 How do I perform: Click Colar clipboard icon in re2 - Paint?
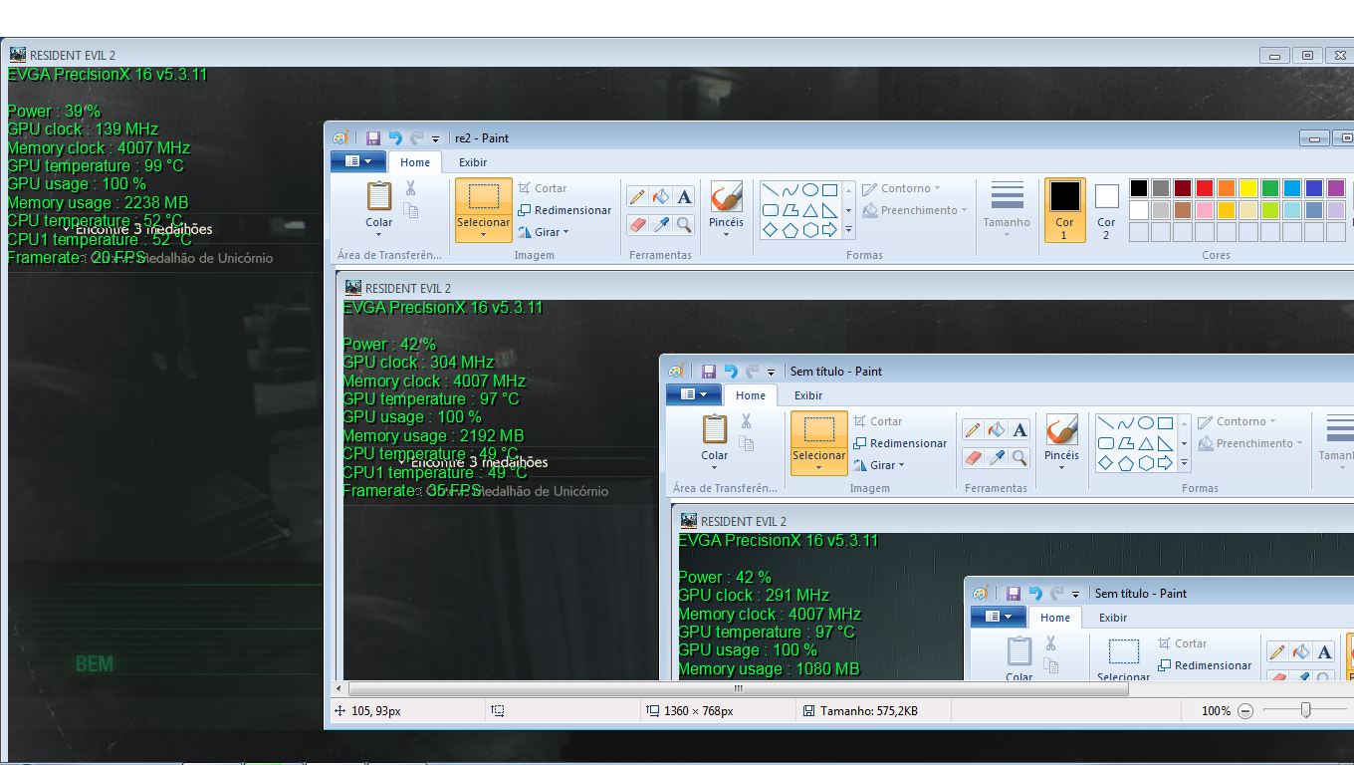379,195
